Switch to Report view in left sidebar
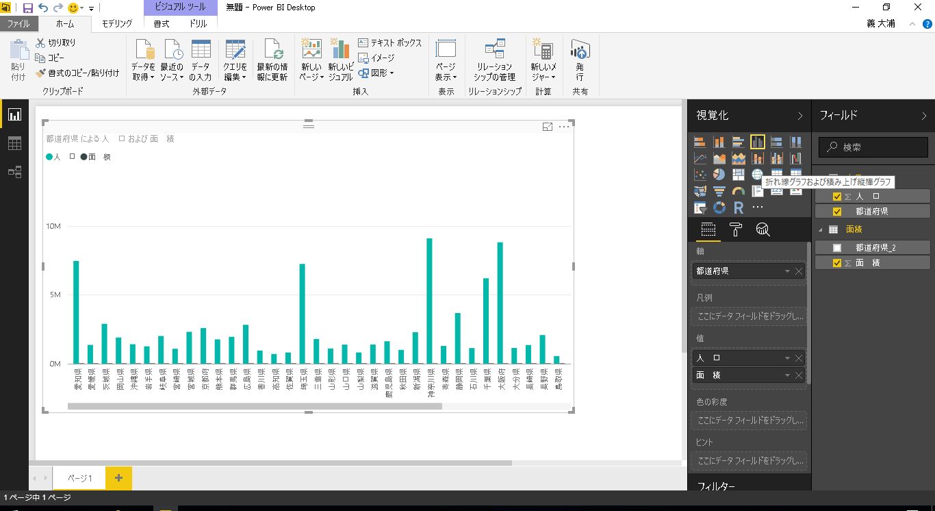Screen dimensions: 935x511 pyautogui.click(x=14, y=115)
